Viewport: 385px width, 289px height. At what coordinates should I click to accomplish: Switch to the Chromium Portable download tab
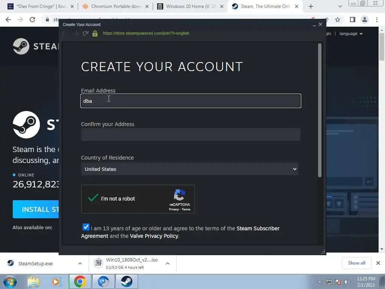[x=115, y=6]
